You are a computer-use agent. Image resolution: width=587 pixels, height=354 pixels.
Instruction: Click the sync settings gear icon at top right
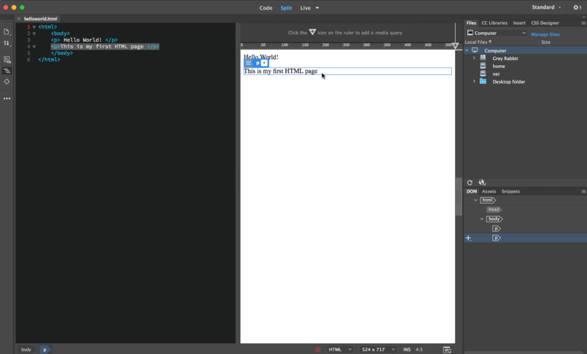tap(577, 7)
